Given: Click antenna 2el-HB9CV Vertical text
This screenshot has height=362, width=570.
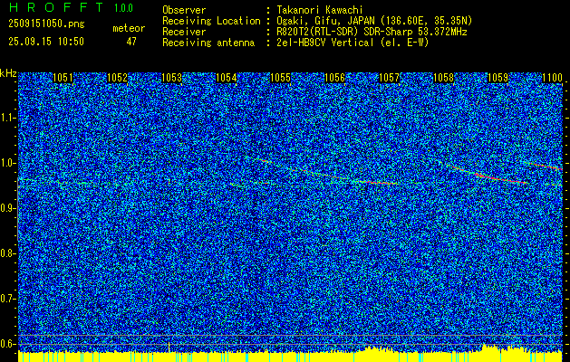Looking at the screenshot, I should 353,43.
